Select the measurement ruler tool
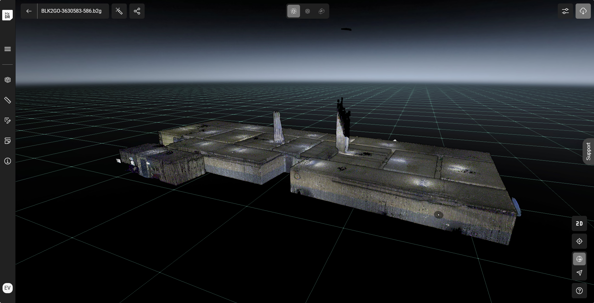This screenshot has width=594, height=303. [x=8, y=100]
